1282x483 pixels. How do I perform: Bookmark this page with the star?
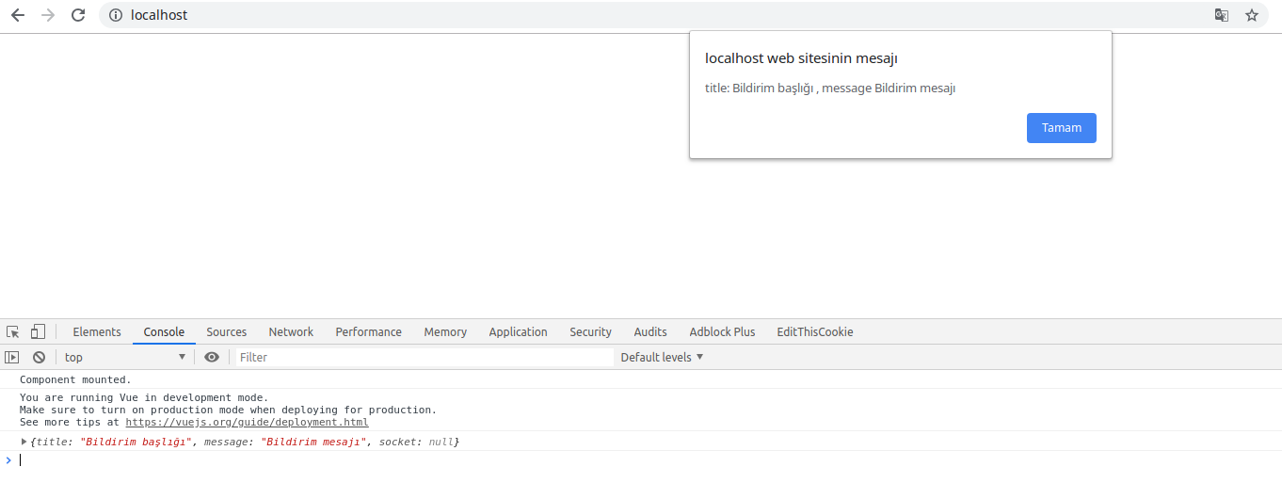[x=1252, y=15]
